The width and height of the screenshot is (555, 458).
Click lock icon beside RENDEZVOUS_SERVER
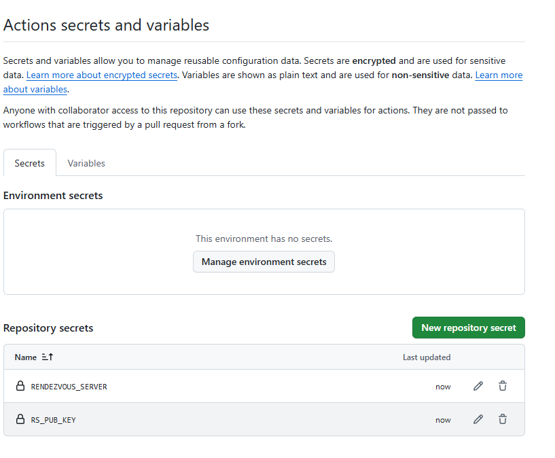(20, 386)
